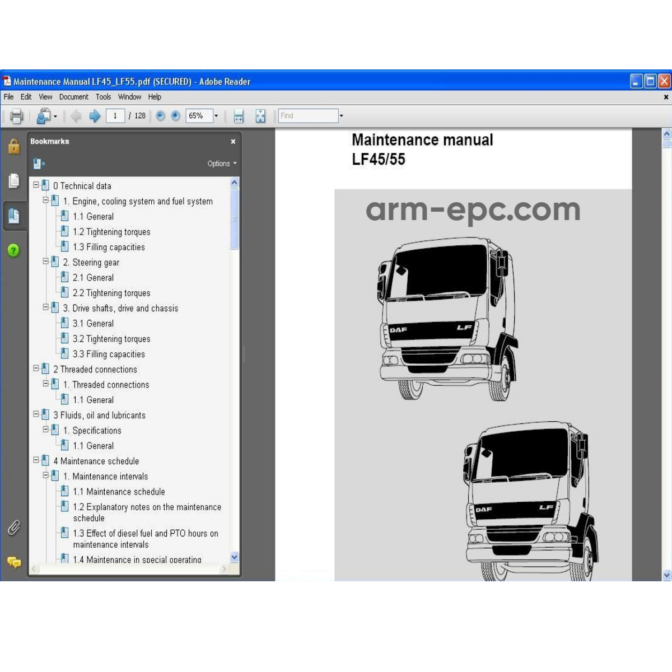Open the Tools menu

(103, 97)
